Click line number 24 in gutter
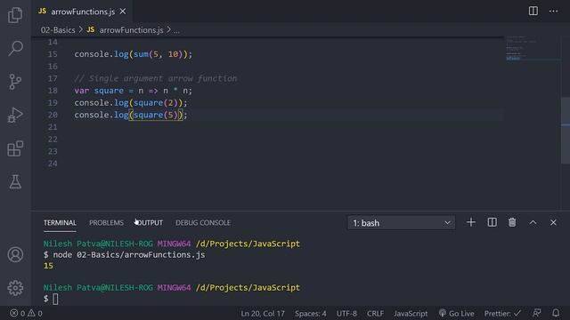The width and height of the screenshot is (570, 320). [x=53, y=164]
